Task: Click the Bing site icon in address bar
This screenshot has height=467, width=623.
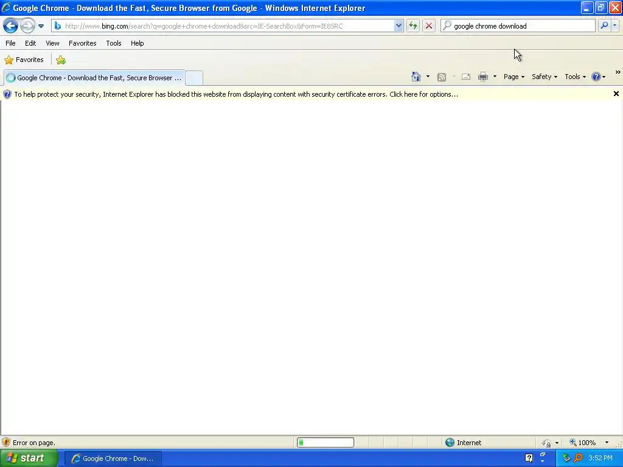Action: tap(58, 26)
